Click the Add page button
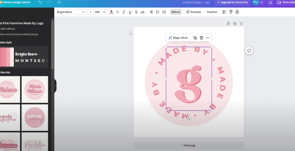Screen dimensions: 295x151 point(189,145)
